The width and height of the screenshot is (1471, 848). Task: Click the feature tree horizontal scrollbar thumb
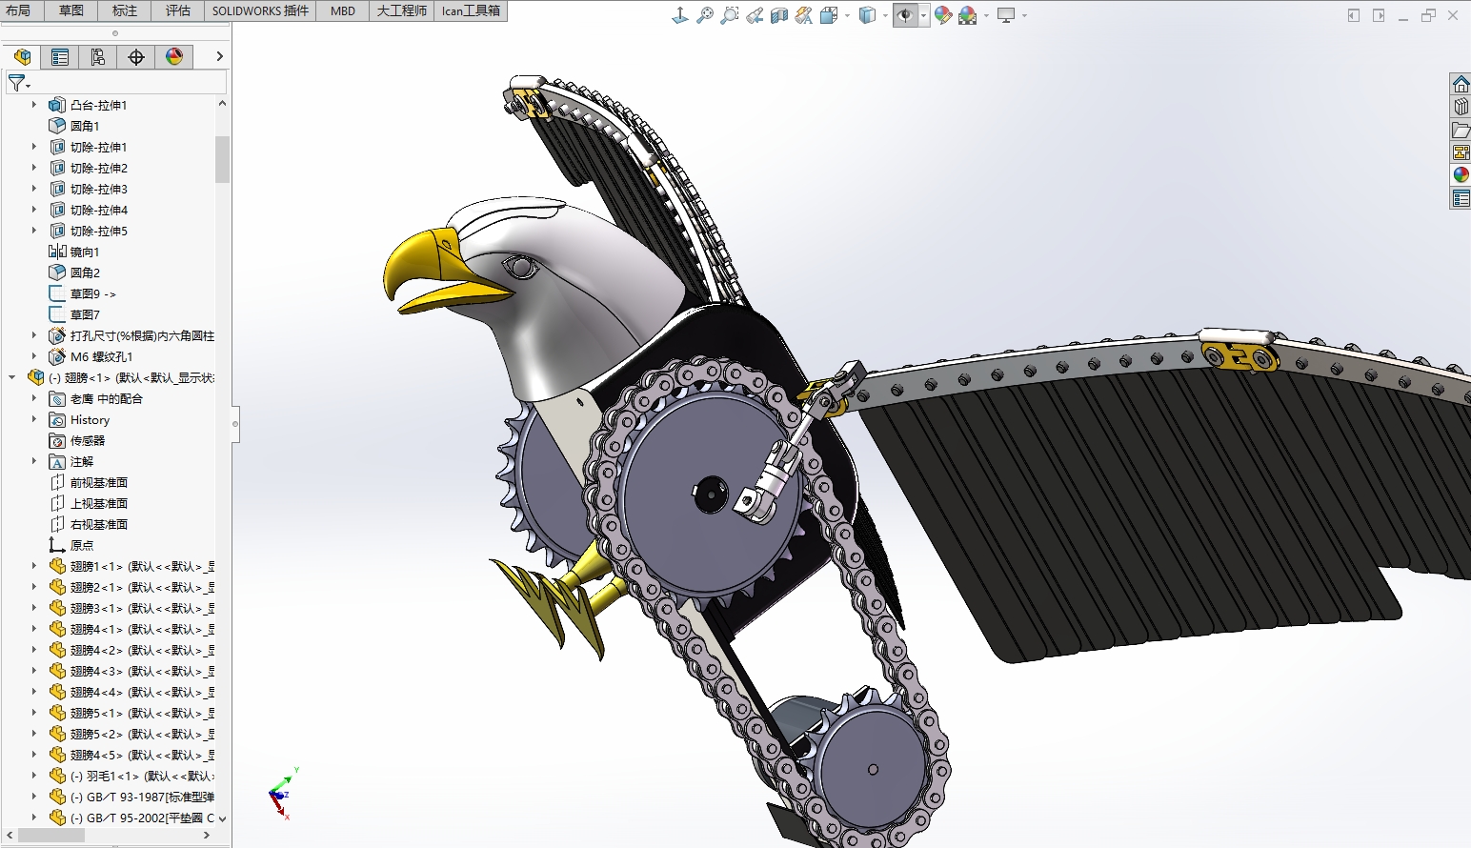[x=51, y=835]
